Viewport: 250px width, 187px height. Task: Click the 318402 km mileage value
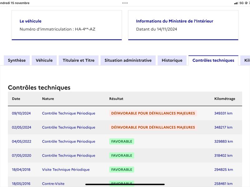pos(223,156)
